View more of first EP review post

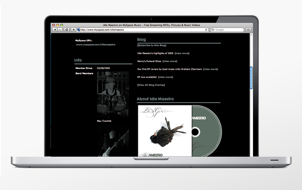click(211, 69)
